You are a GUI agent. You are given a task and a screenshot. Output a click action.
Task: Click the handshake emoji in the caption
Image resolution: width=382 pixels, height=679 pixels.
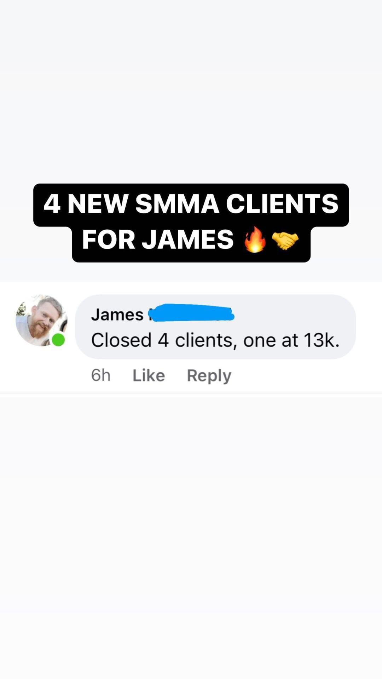(285, 240)
